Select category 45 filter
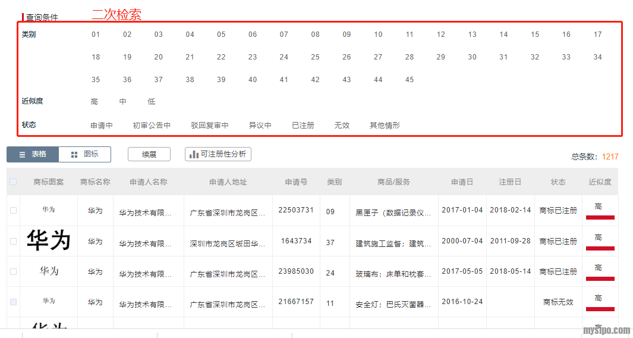 click(x=410, y=80)
